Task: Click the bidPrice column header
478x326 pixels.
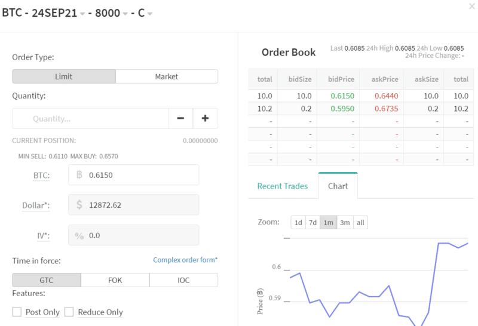Action: point(341,79)
